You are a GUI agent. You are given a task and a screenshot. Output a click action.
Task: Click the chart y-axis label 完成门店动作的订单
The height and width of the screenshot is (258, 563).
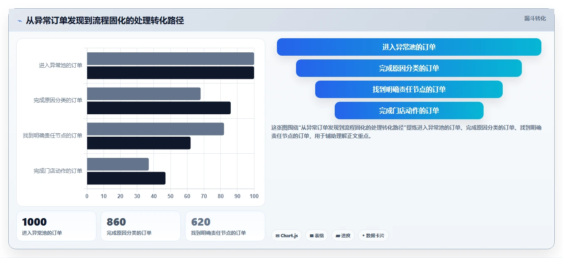58,171
